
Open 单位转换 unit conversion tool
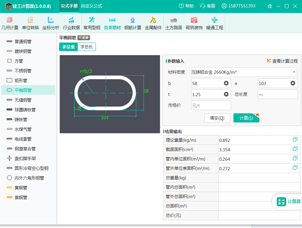pos(30,23)
